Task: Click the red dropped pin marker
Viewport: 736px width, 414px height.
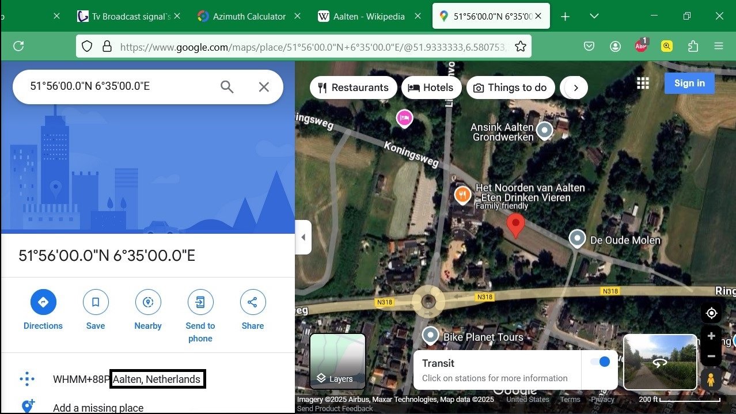Action: pos(515,226)
